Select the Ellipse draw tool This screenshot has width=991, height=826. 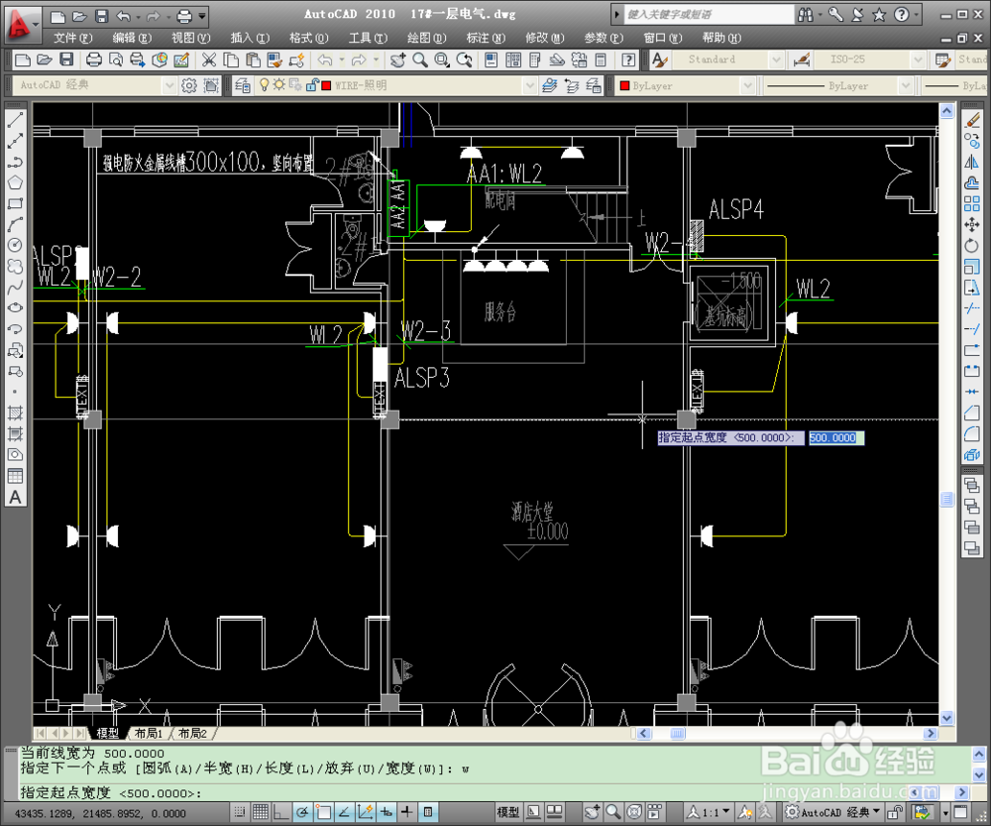[x=15, y=307]
